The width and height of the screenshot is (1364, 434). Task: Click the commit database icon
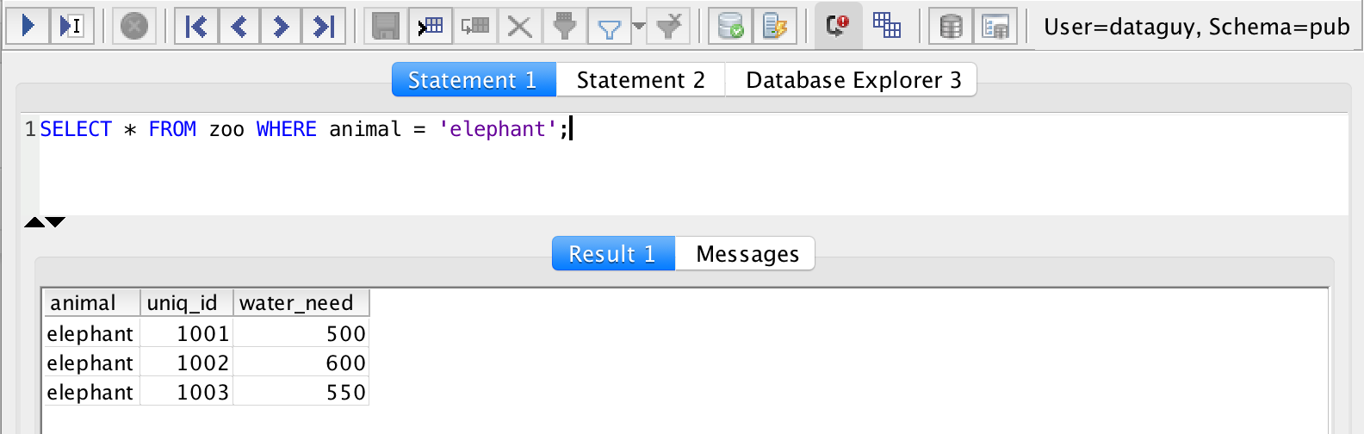(730, 26)
